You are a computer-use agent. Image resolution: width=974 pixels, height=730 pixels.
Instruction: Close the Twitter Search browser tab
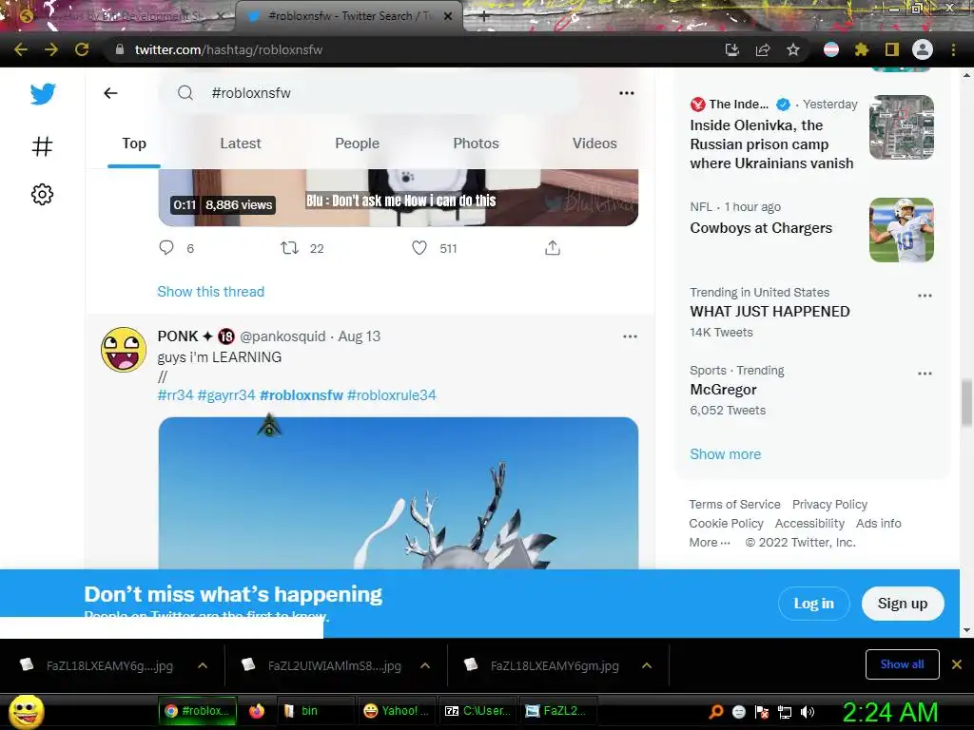pyautogui.click(x=448, y=16)
